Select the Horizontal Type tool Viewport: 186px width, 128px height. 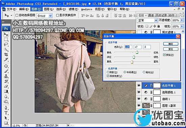6,112
